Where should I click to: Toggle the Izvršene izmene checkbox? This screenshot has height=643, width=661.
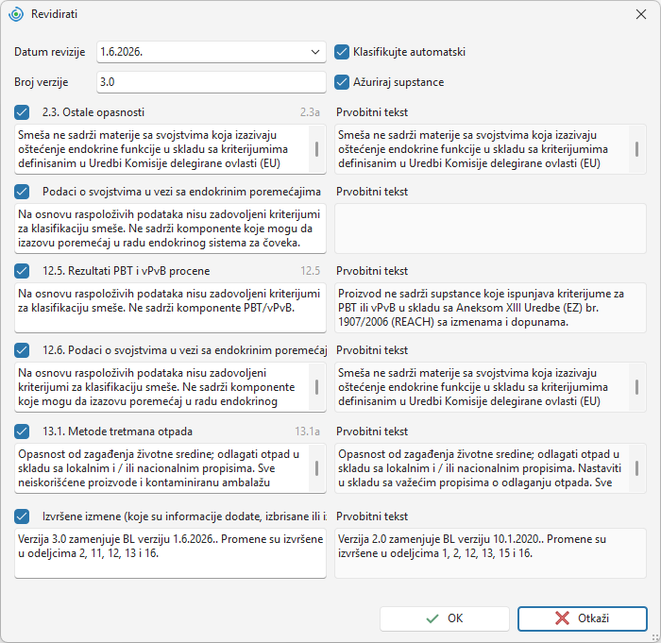[x=22, y=516]
